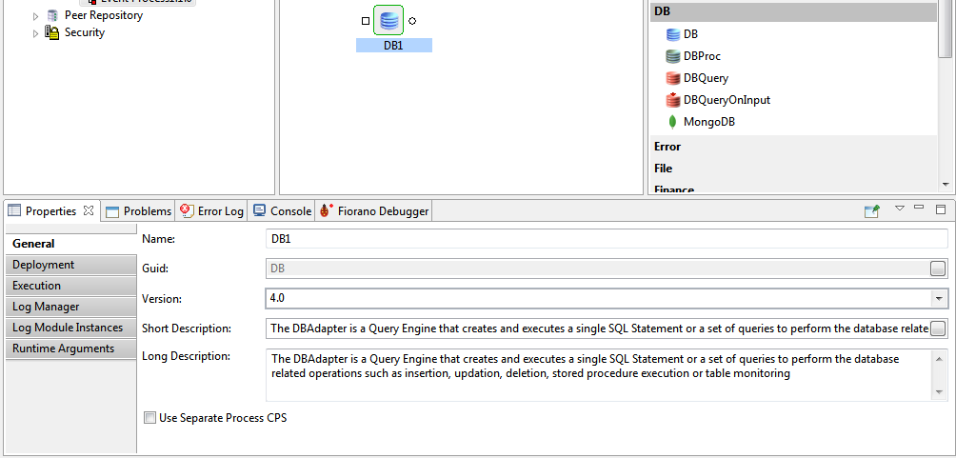
Task: Open the Version dropdown
Action: click(x=940, y=299)
